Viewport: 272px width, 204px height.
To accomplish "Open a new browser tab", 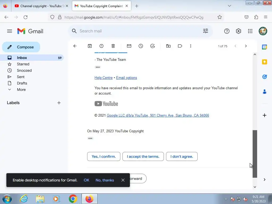I will (x=137, y=6).
